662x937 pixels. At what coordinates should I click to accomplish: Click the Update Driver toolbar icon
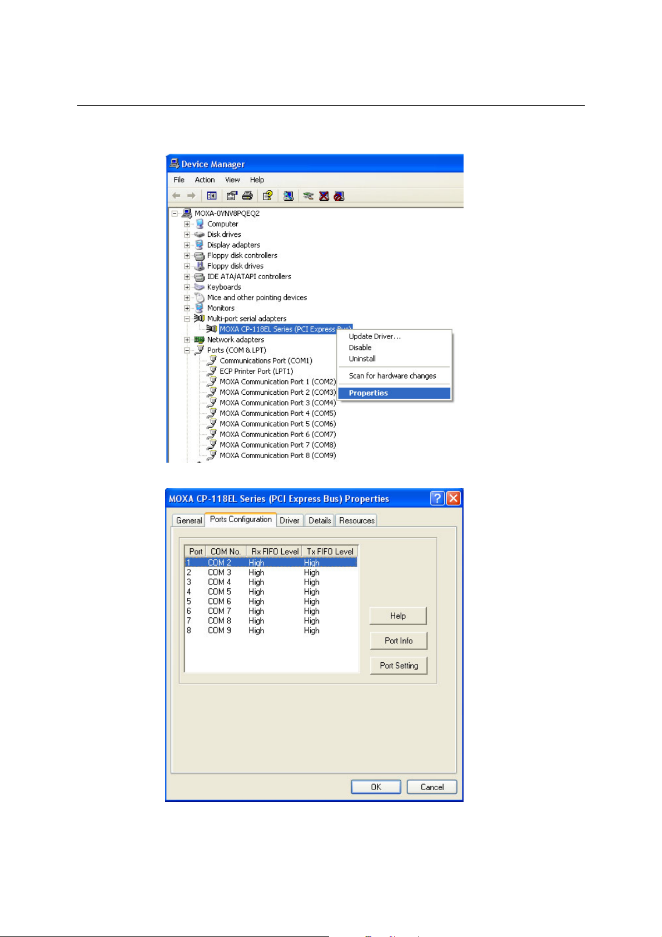308,196
